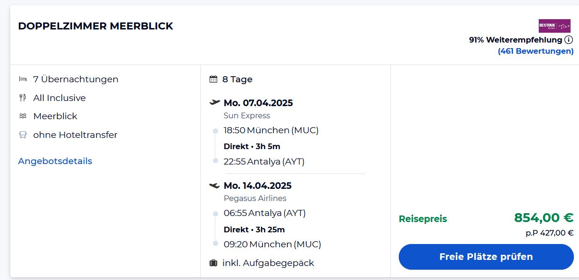Click the waves icon next to Meerblick
The height and width of the screenshot is (280, 579).
coord(22,116)
